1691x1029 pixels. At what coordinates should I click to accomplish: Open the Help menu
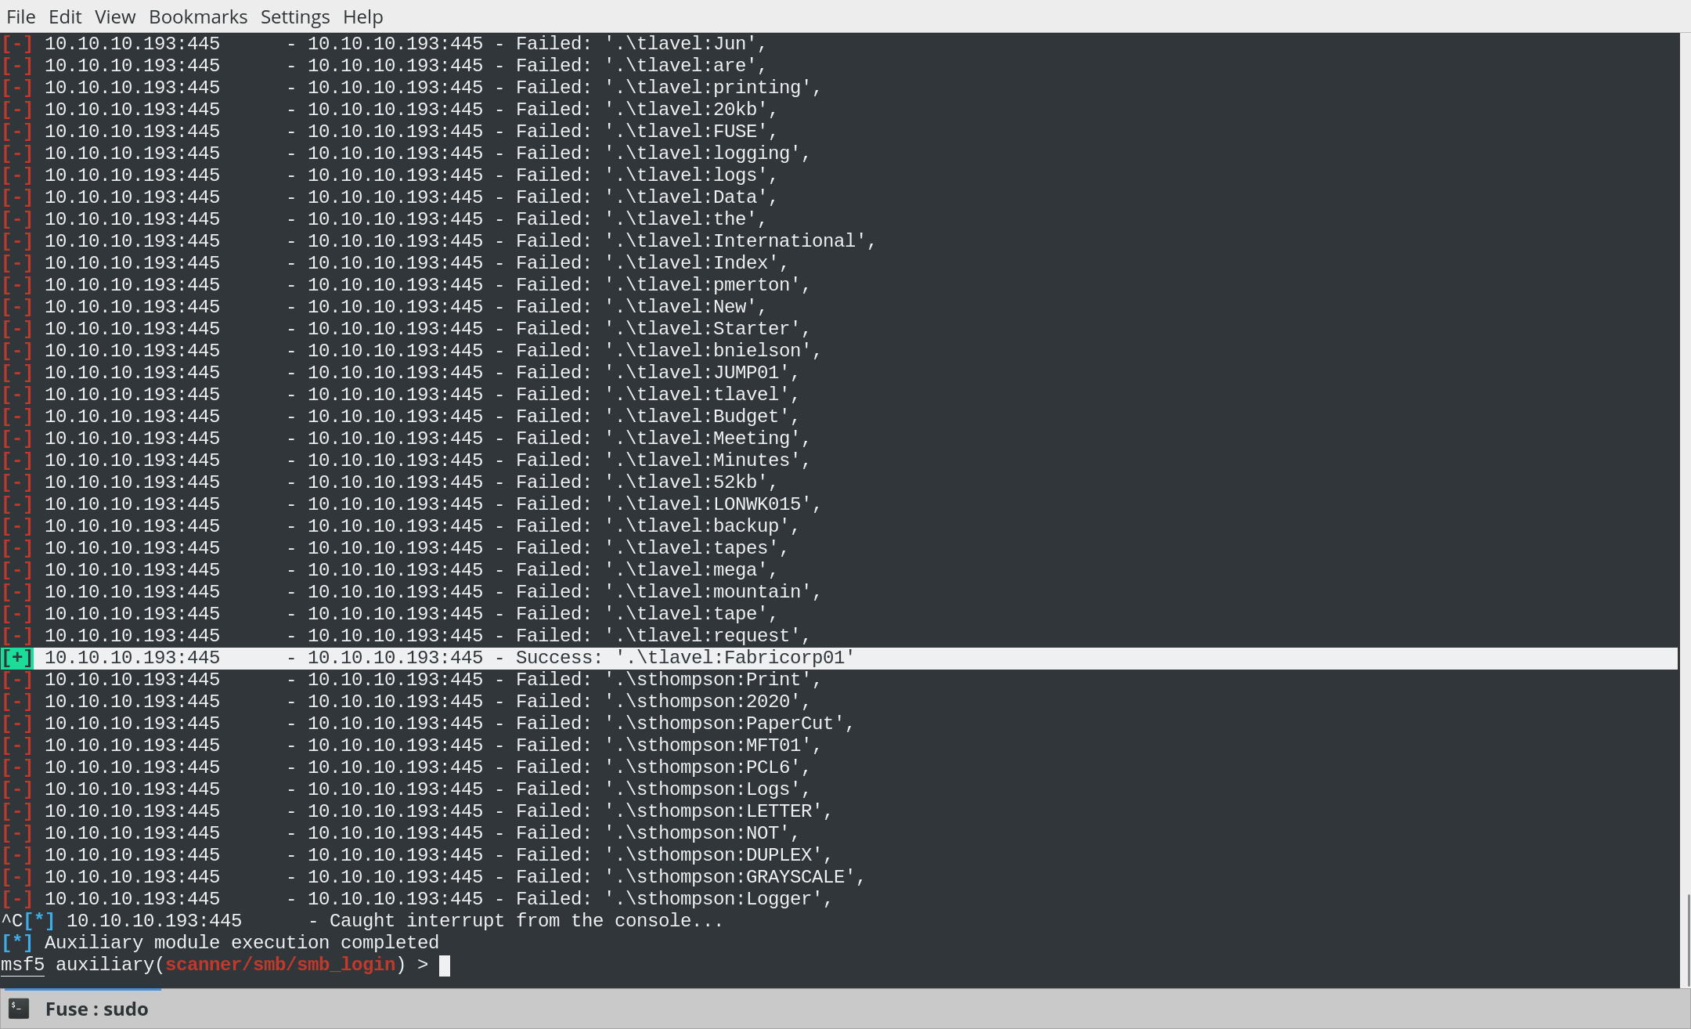click(x=362, y=16)
